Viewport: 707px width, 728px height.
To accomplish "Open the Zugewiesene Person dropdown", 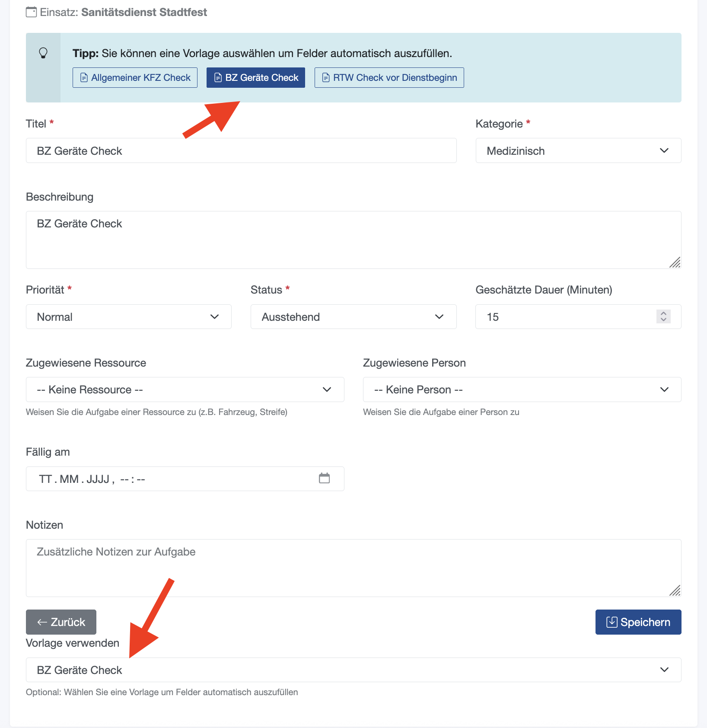I will click(522, 390).
